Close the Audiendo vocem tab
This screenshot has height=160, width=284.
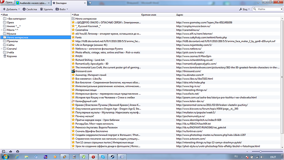click(x=49, y=3)
